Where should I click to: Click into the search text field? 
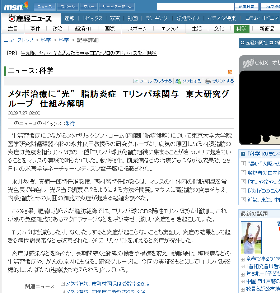coord(196,6)
